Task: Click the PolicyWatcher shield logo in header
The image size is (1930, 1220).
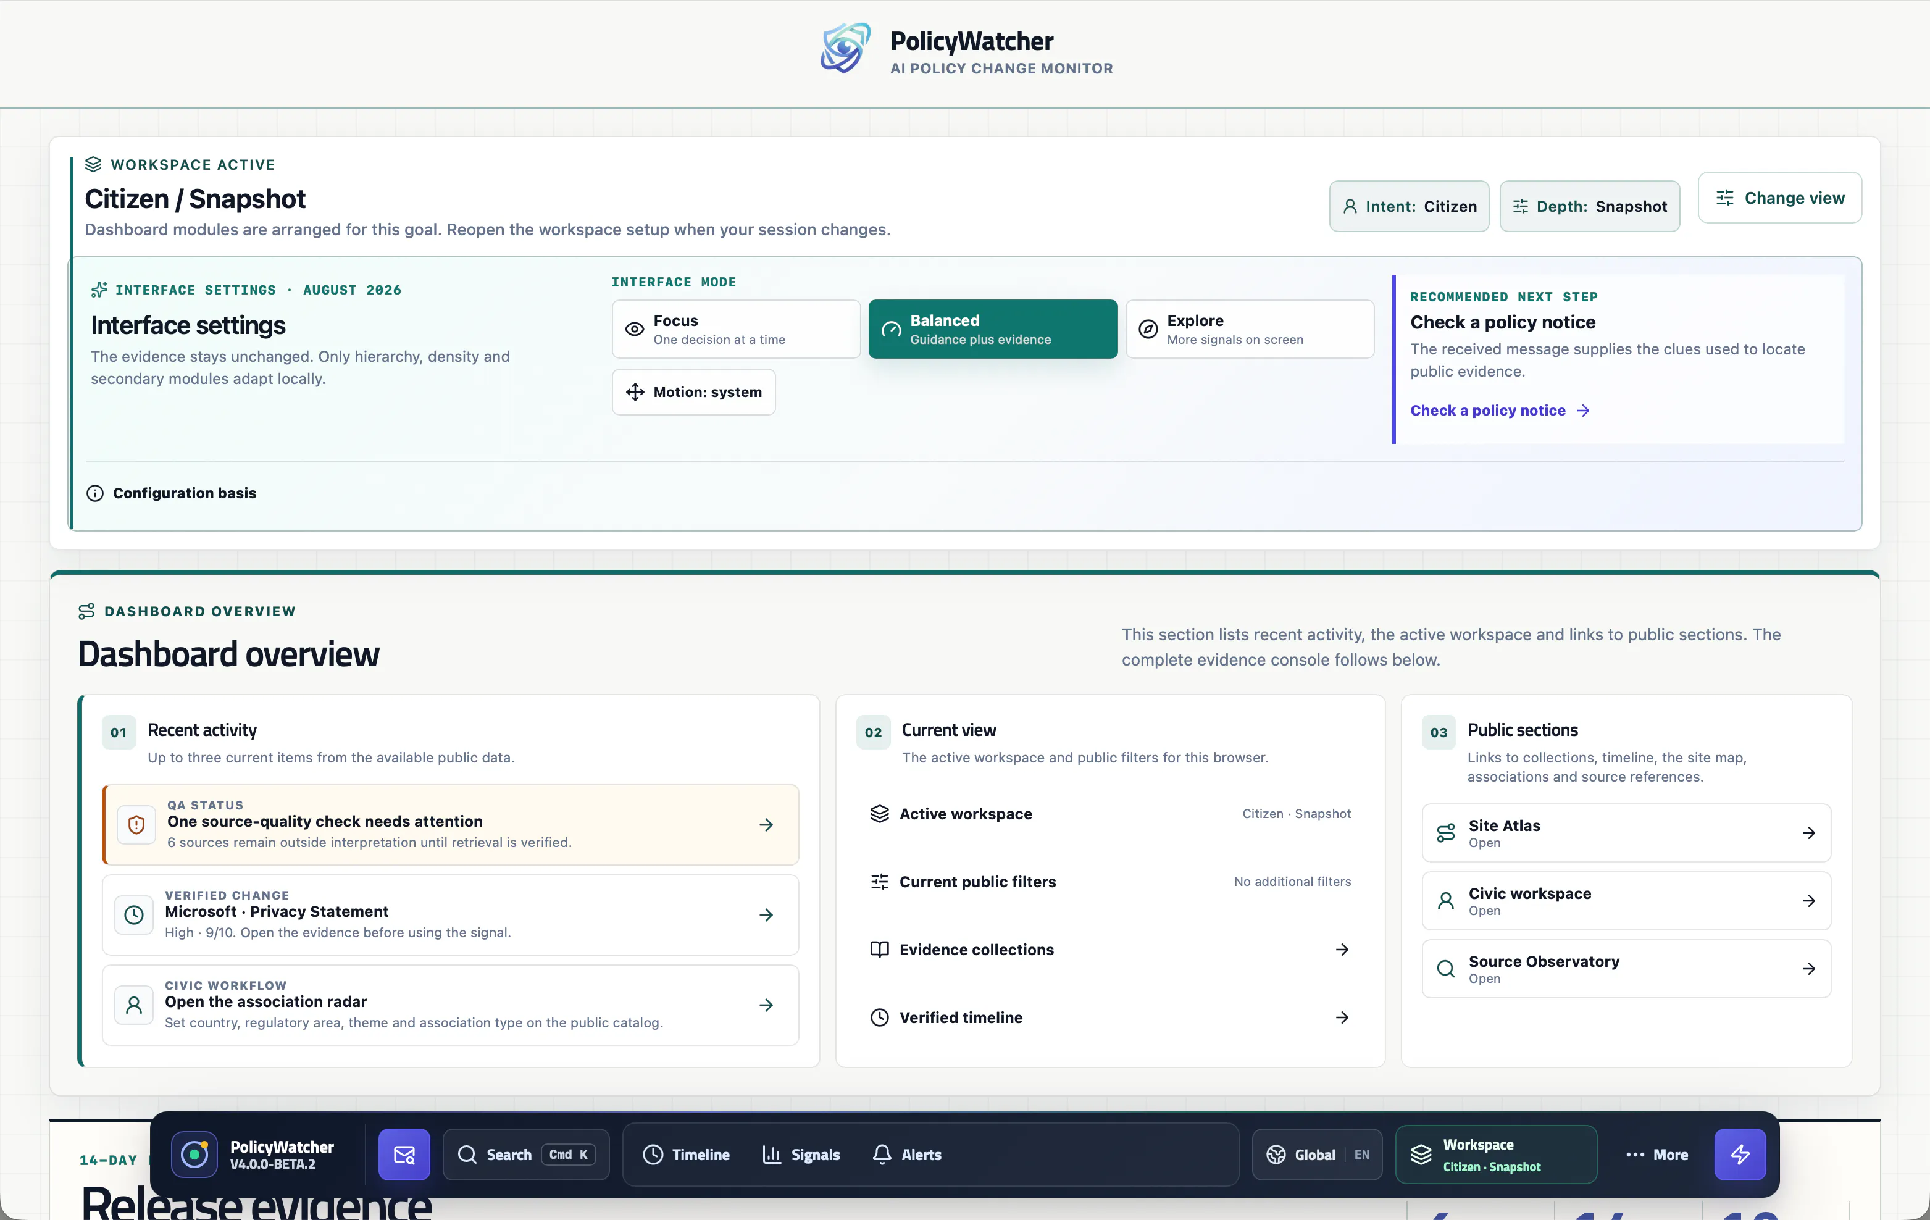Action: [845, 48]
